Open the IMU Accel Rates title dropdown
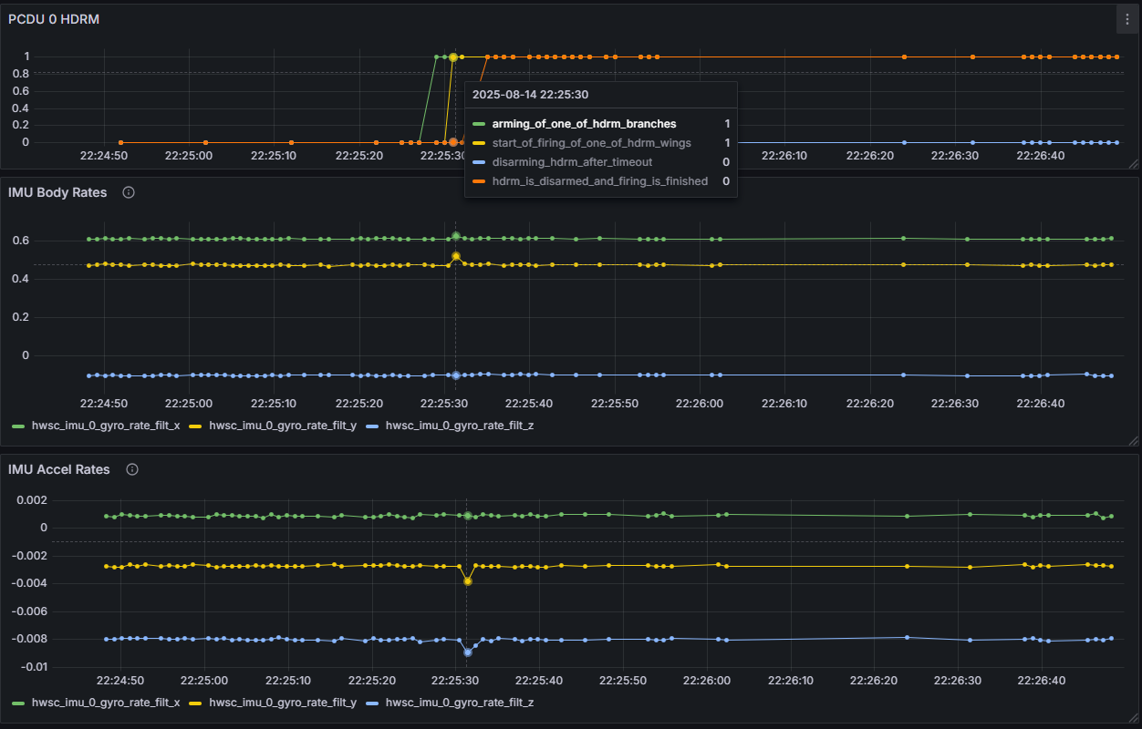This screenshot has width=1142, height=729. click(59, 470)
